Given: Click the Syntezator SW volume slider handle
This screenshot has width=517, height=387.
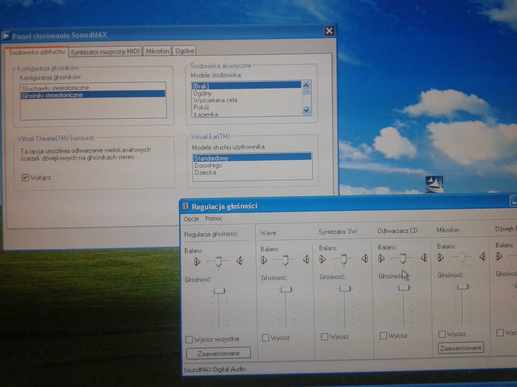Looking at the screenshot, I should pyautogui.click(x=345, y=288).
